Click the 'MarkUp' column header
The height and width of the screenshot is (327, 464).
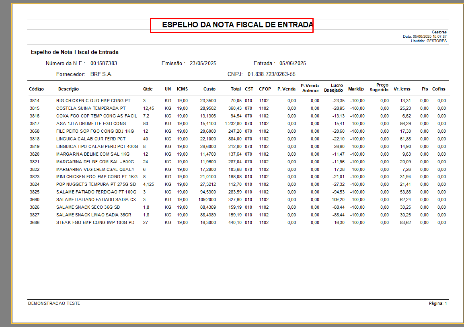coord(356,89)
